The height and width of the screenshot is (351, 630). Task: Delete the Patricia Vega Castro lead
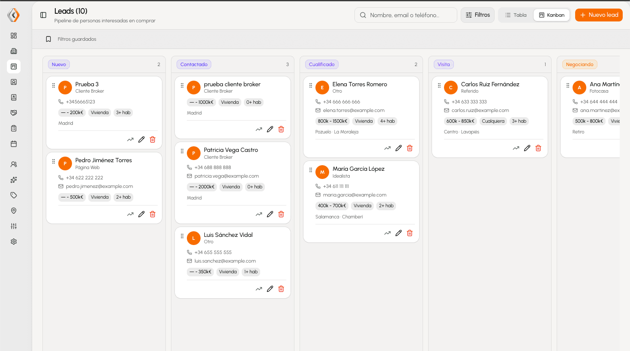point(281,214)
